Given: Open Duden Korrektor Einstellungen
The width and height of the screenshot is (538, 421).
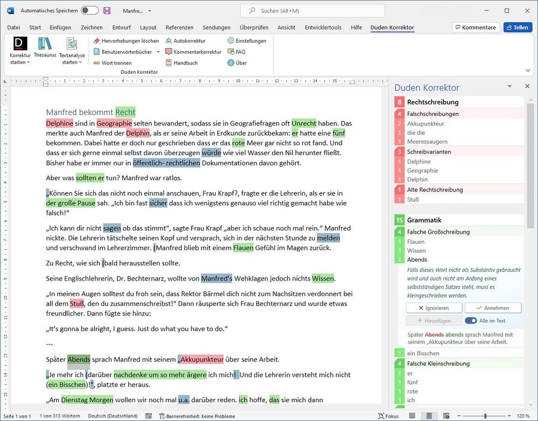Looking at the screenshot, I should tap(247, 41).
